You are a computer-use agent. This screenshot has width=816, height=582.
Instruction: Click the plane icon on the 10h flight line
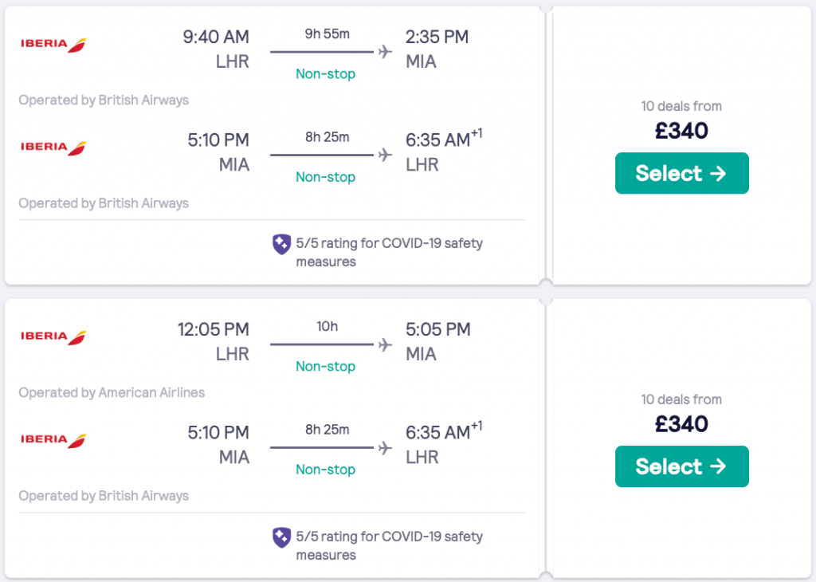coord(386,344)
